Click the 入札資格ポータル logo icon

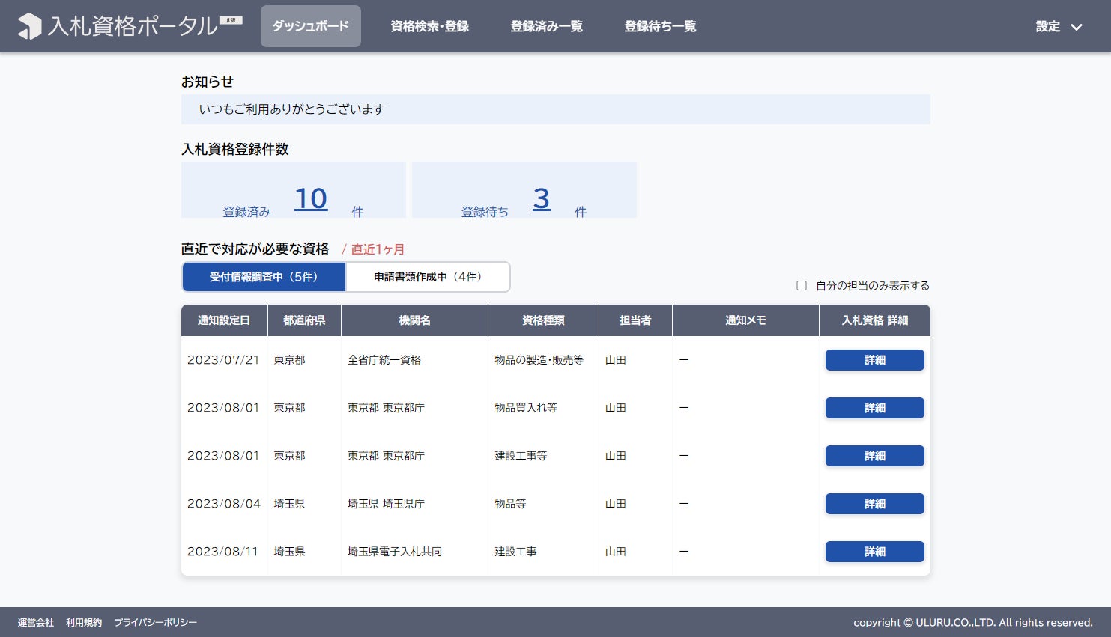click(x=30, y=26)
